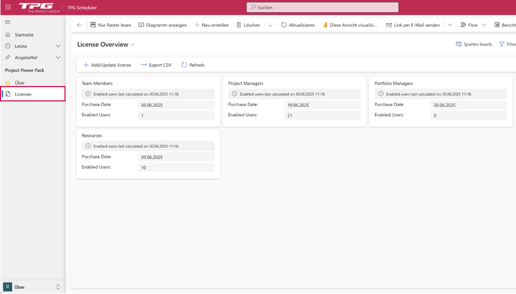Click Nur Raster lesen

click(x=110, y=25)
